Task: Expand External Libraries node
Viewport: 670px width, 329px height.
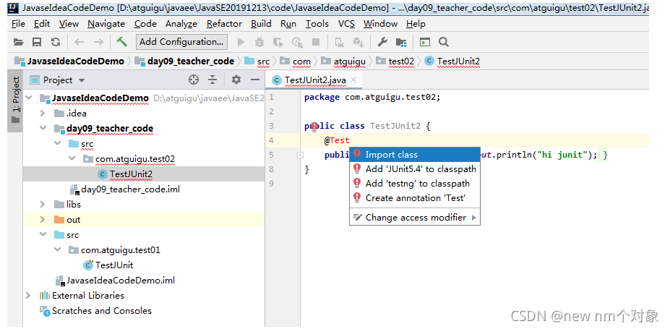Action: 28,295
